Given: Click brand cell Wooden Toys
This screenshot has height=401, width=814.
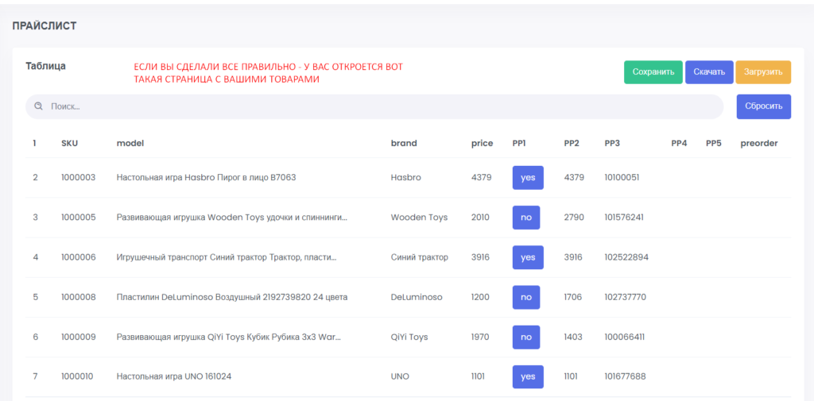Looking at the screenshot, I should (419, 218).
